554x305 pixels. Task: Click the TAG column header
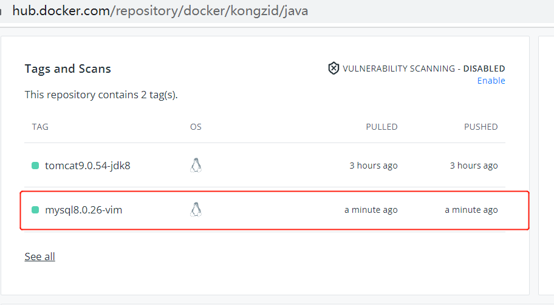pos(40,127)
